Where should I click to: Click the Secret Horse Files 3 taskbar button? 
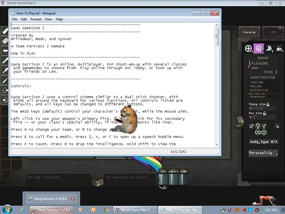(x=135, y=210)
